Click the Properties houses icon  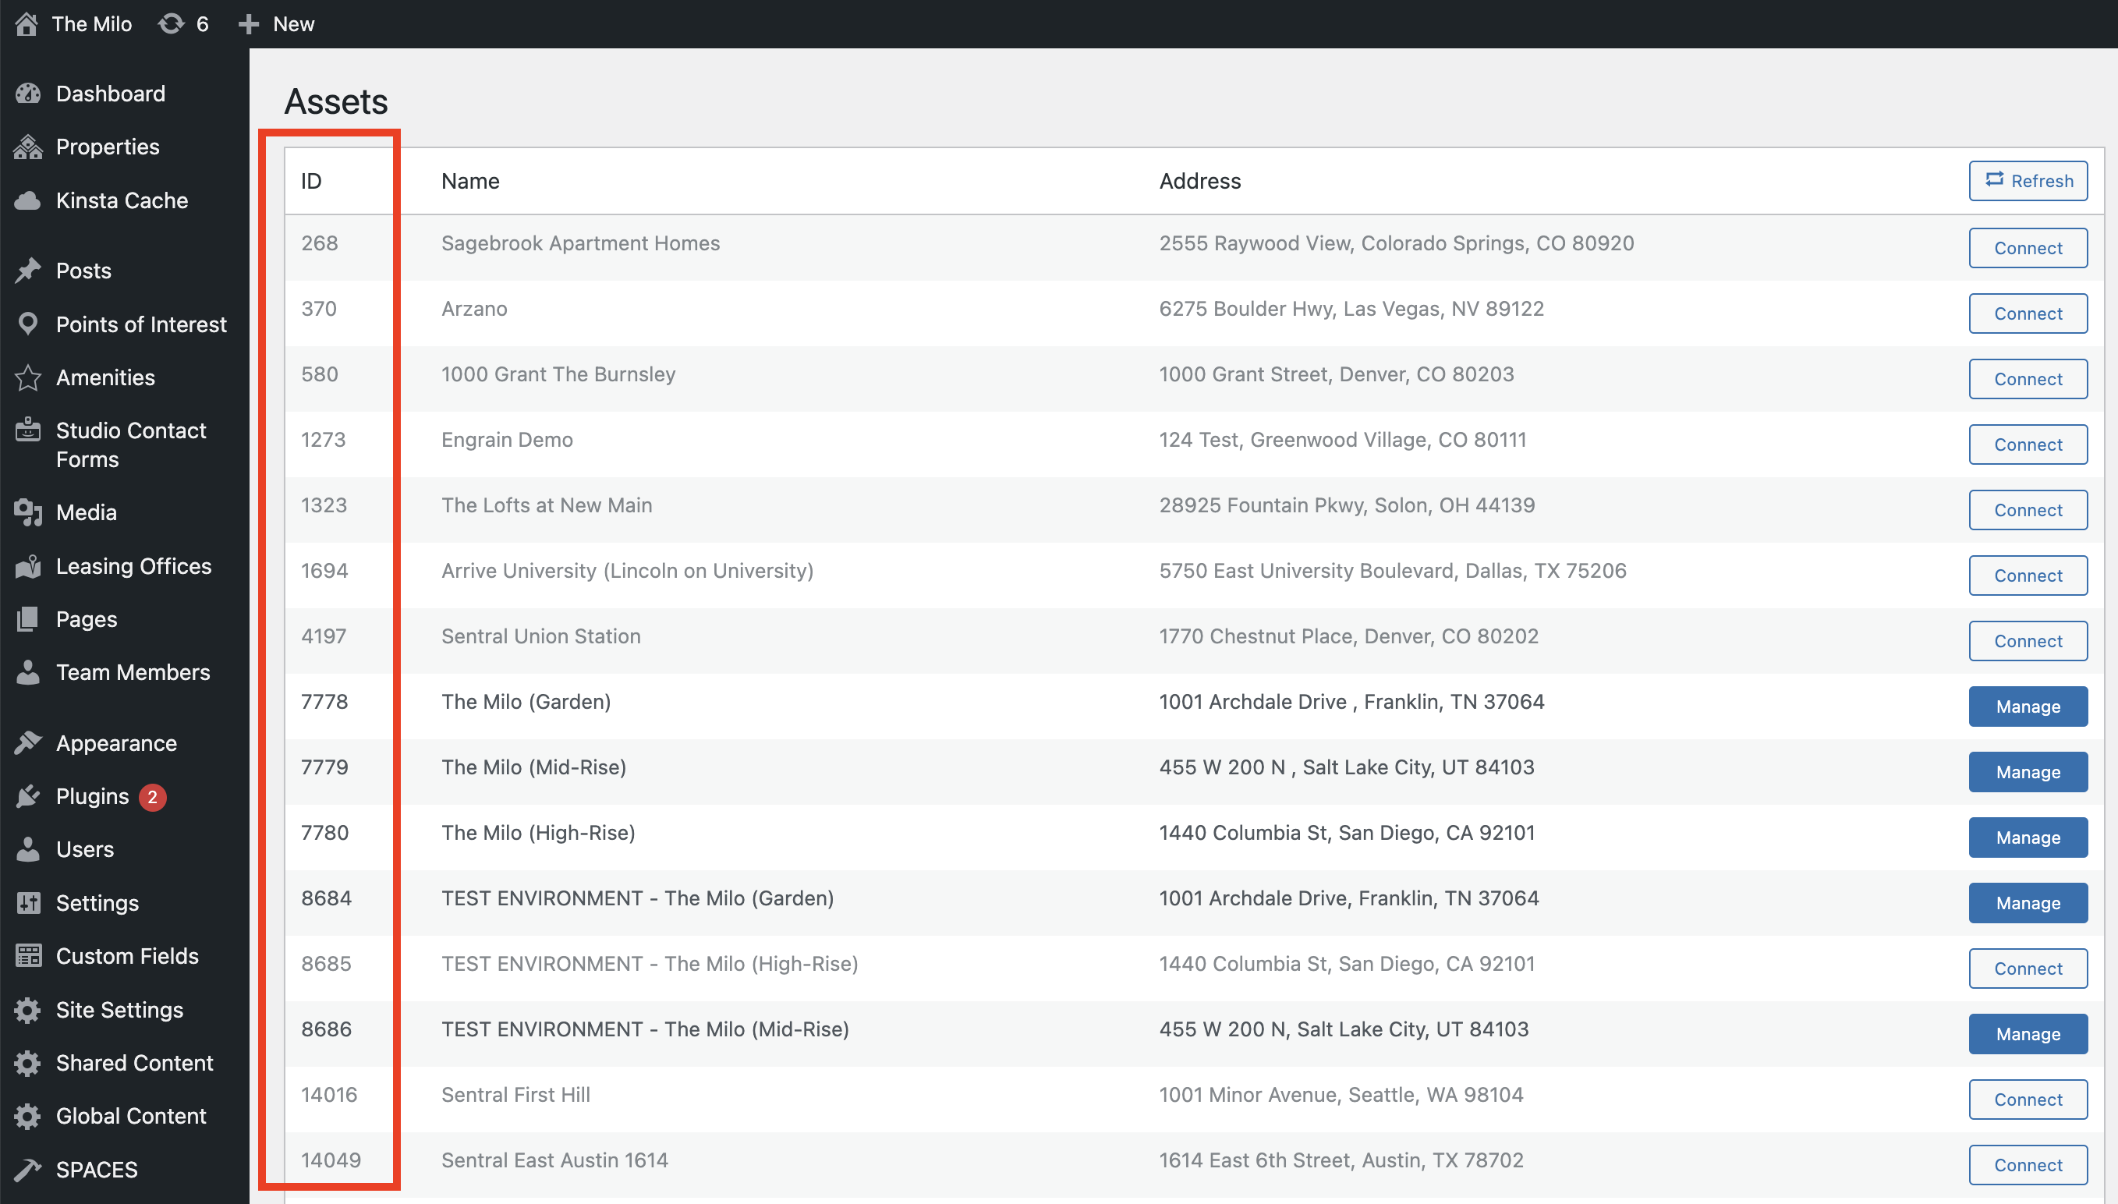[x=28, y=147]
